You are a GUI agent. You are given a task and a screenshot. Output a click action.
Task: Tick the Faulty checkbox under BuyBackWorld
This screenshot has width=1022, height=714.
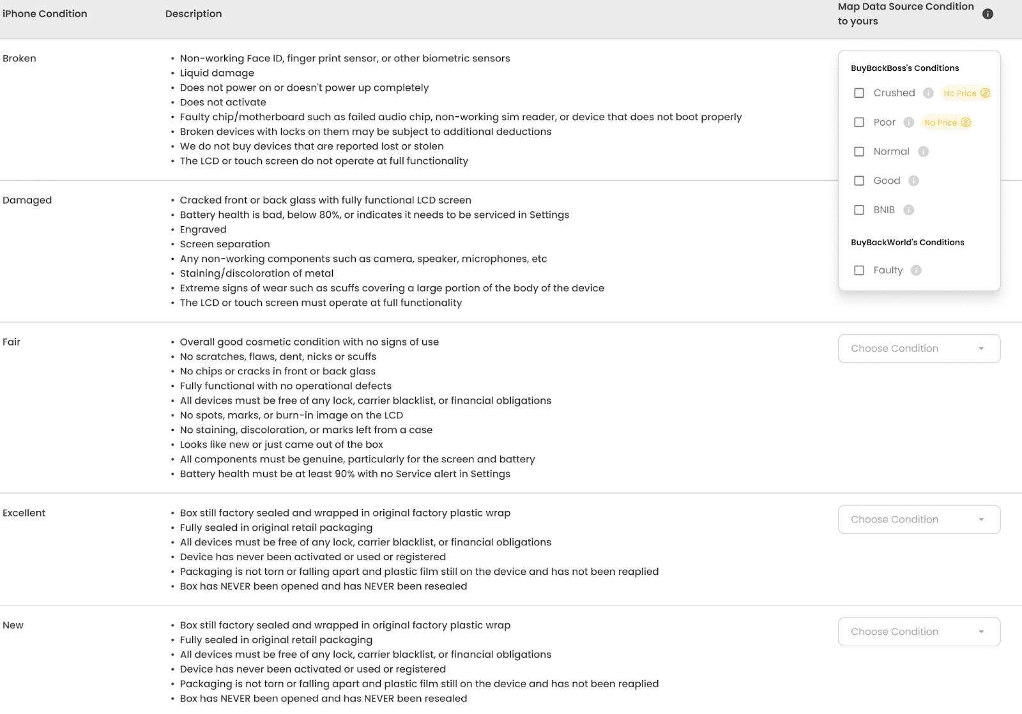(x=859, y=270)
